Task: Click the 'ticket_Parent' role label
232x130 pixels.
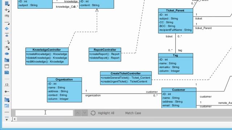Action: (x=203, y=28)
